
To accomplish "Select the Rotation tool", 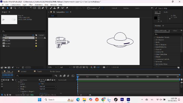I will click(x=31, y=8).
